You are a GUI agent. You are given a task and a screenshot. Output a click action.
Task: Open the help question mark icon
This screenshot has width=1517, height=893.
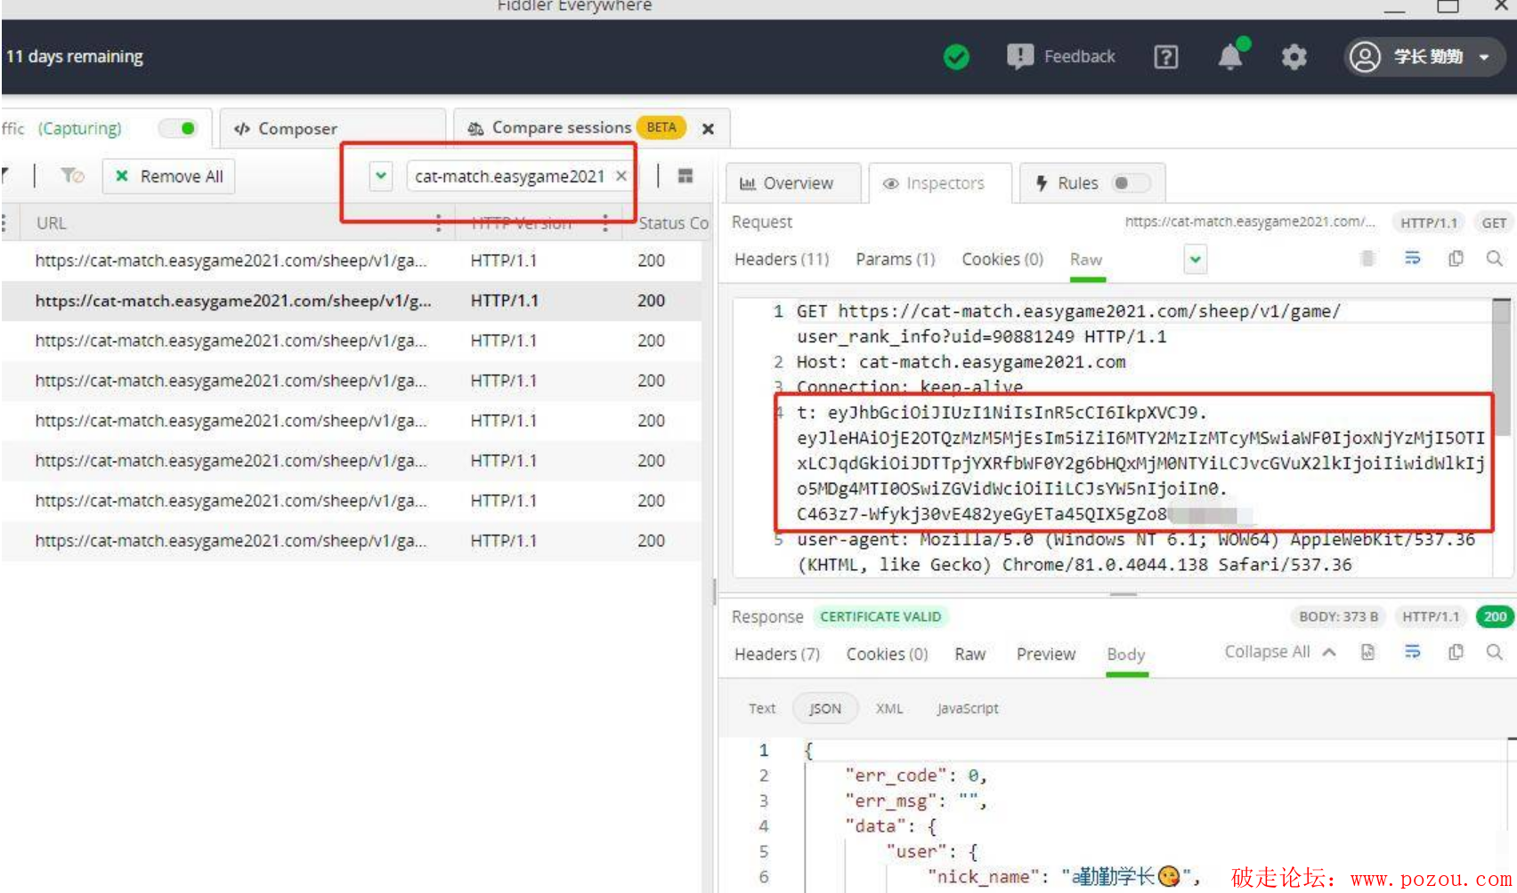click(1166, 57)
